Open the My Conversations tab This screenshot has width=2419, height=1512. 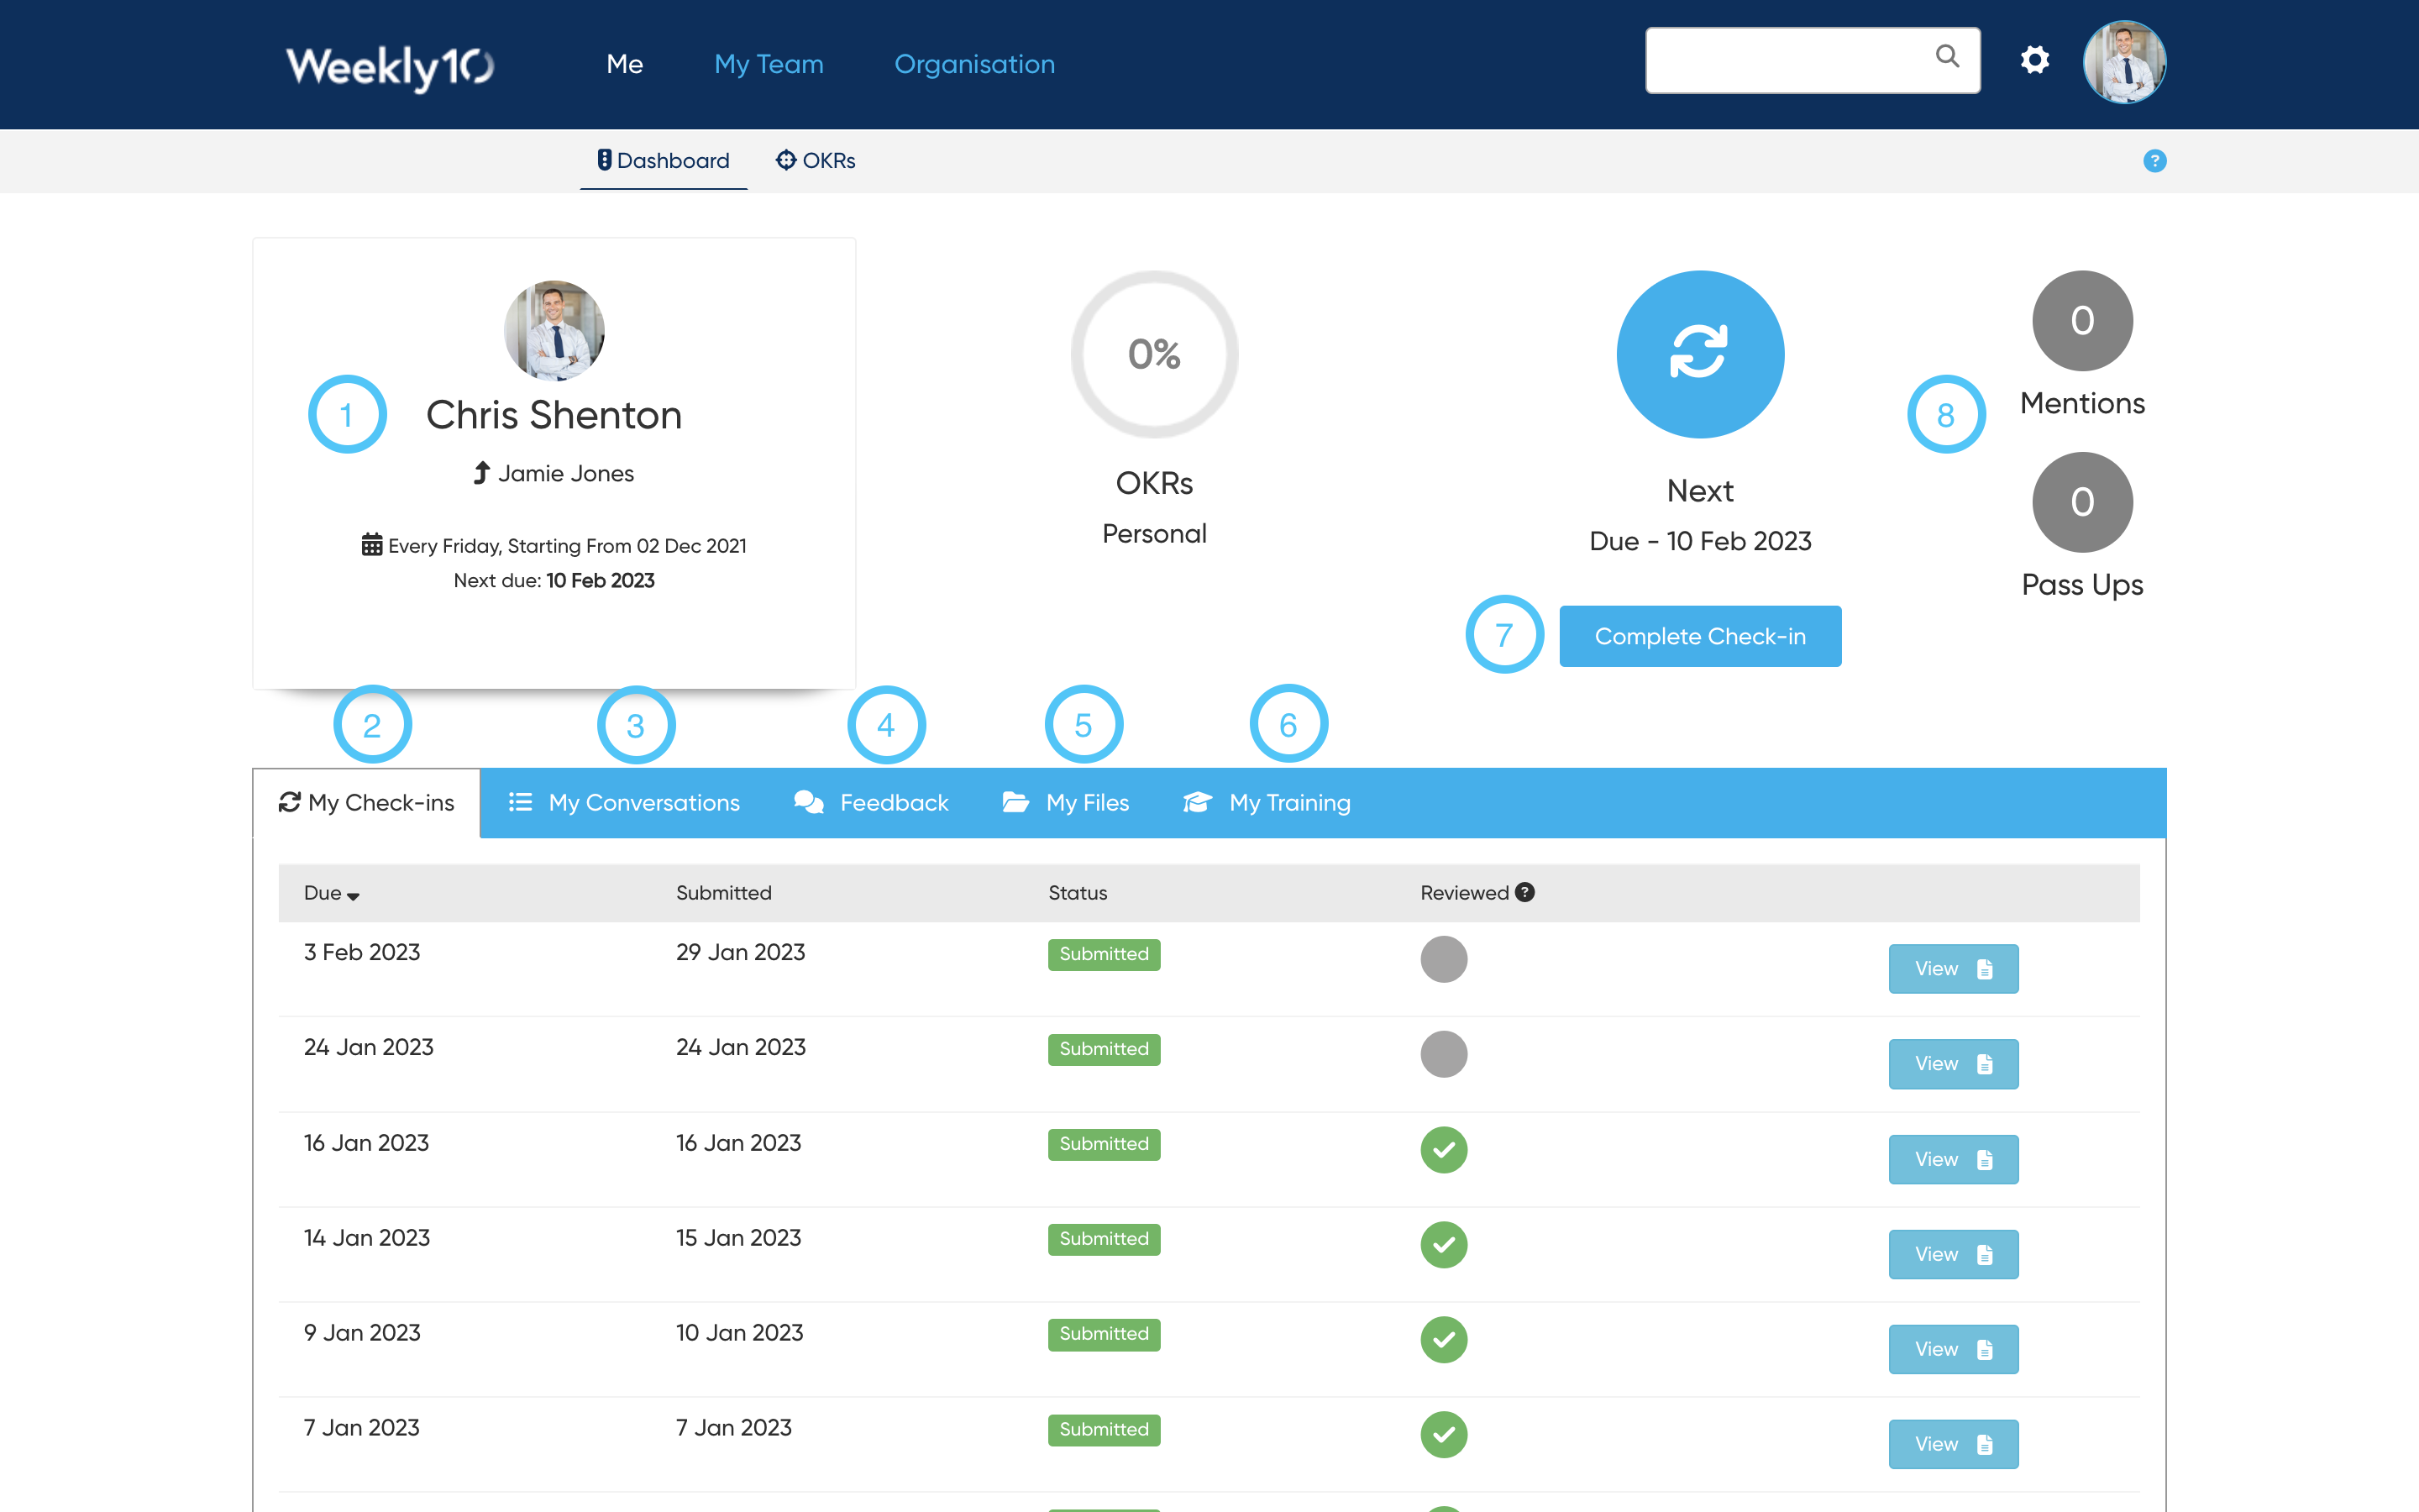643,801
